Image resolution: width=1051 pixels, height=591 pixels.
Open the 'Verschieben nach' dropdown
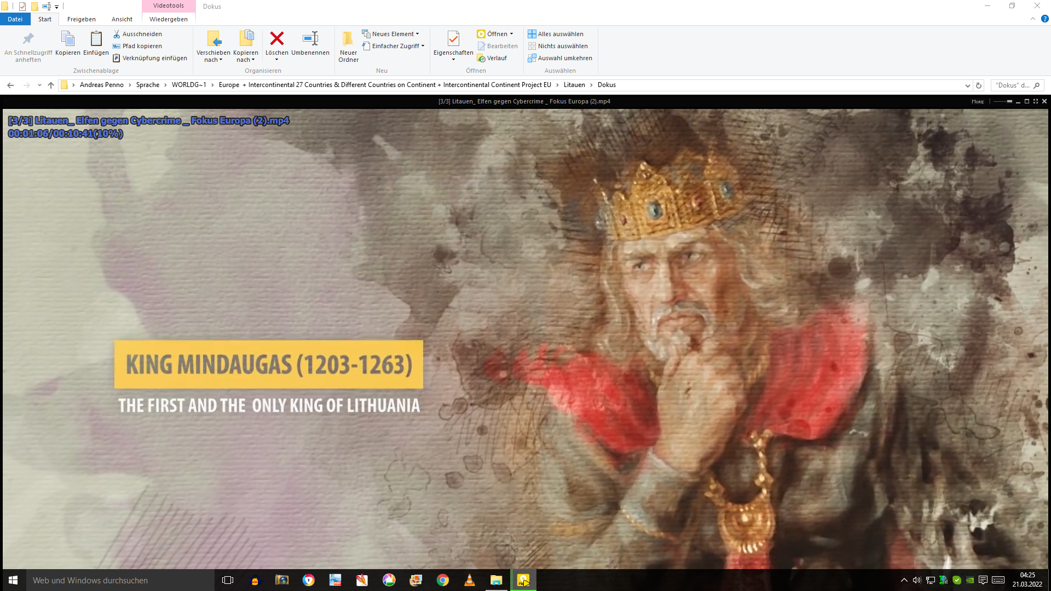point(213,47)
